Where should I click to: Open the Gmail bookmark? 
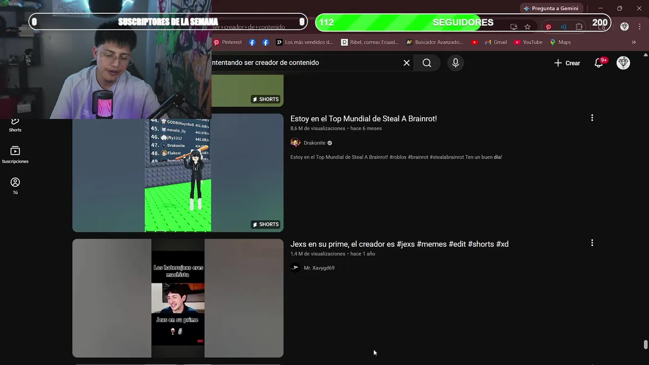[x=496, y=42]
